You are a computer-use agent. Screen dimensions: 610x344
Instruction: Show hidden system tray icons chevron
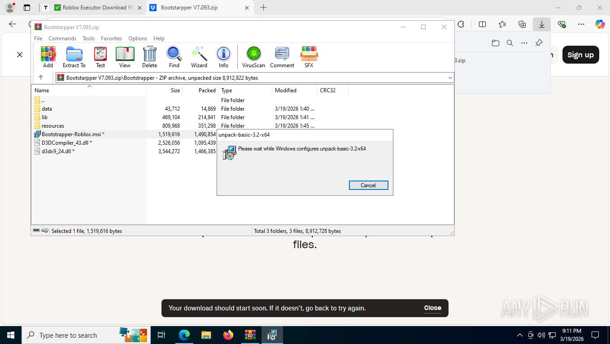coord(520,335)
